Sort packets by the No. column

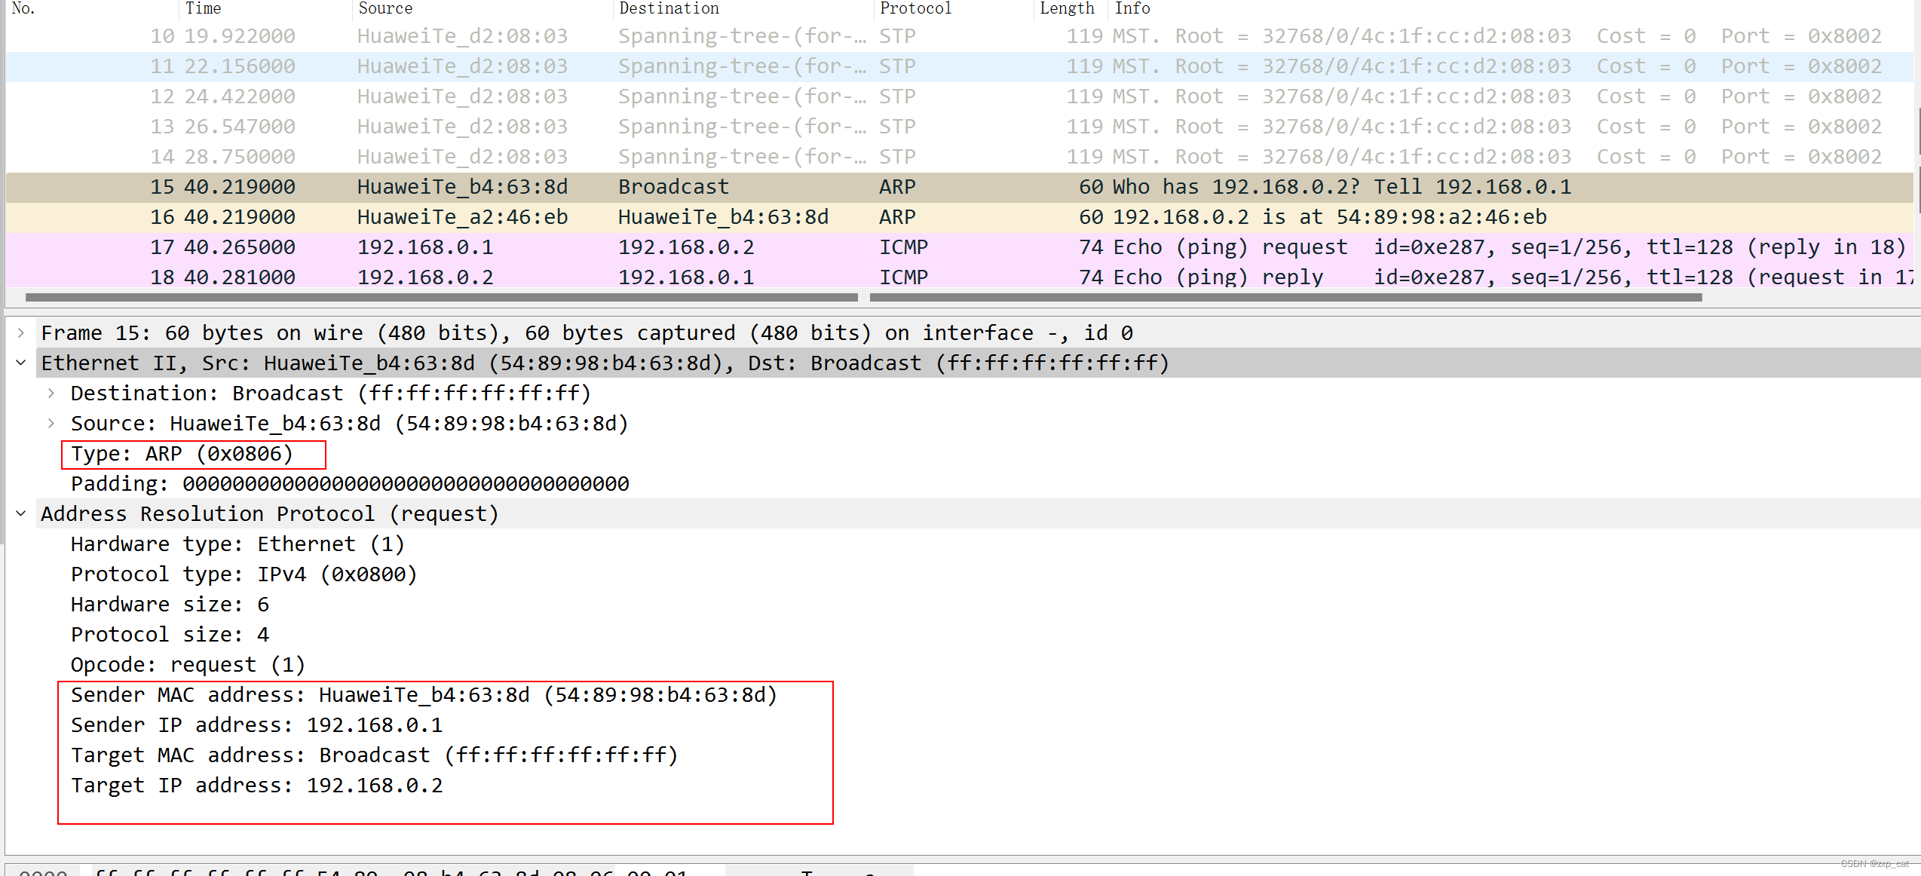[23, 8]
